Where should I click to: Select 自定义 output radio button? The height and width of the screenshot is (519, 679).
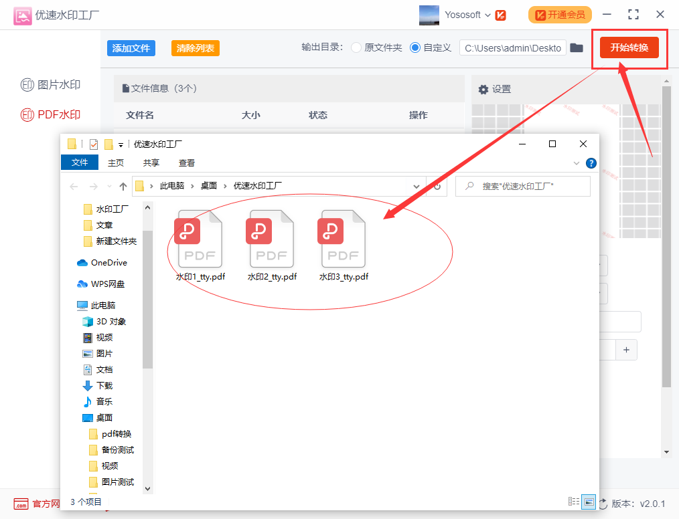click(x=415, y=47)
